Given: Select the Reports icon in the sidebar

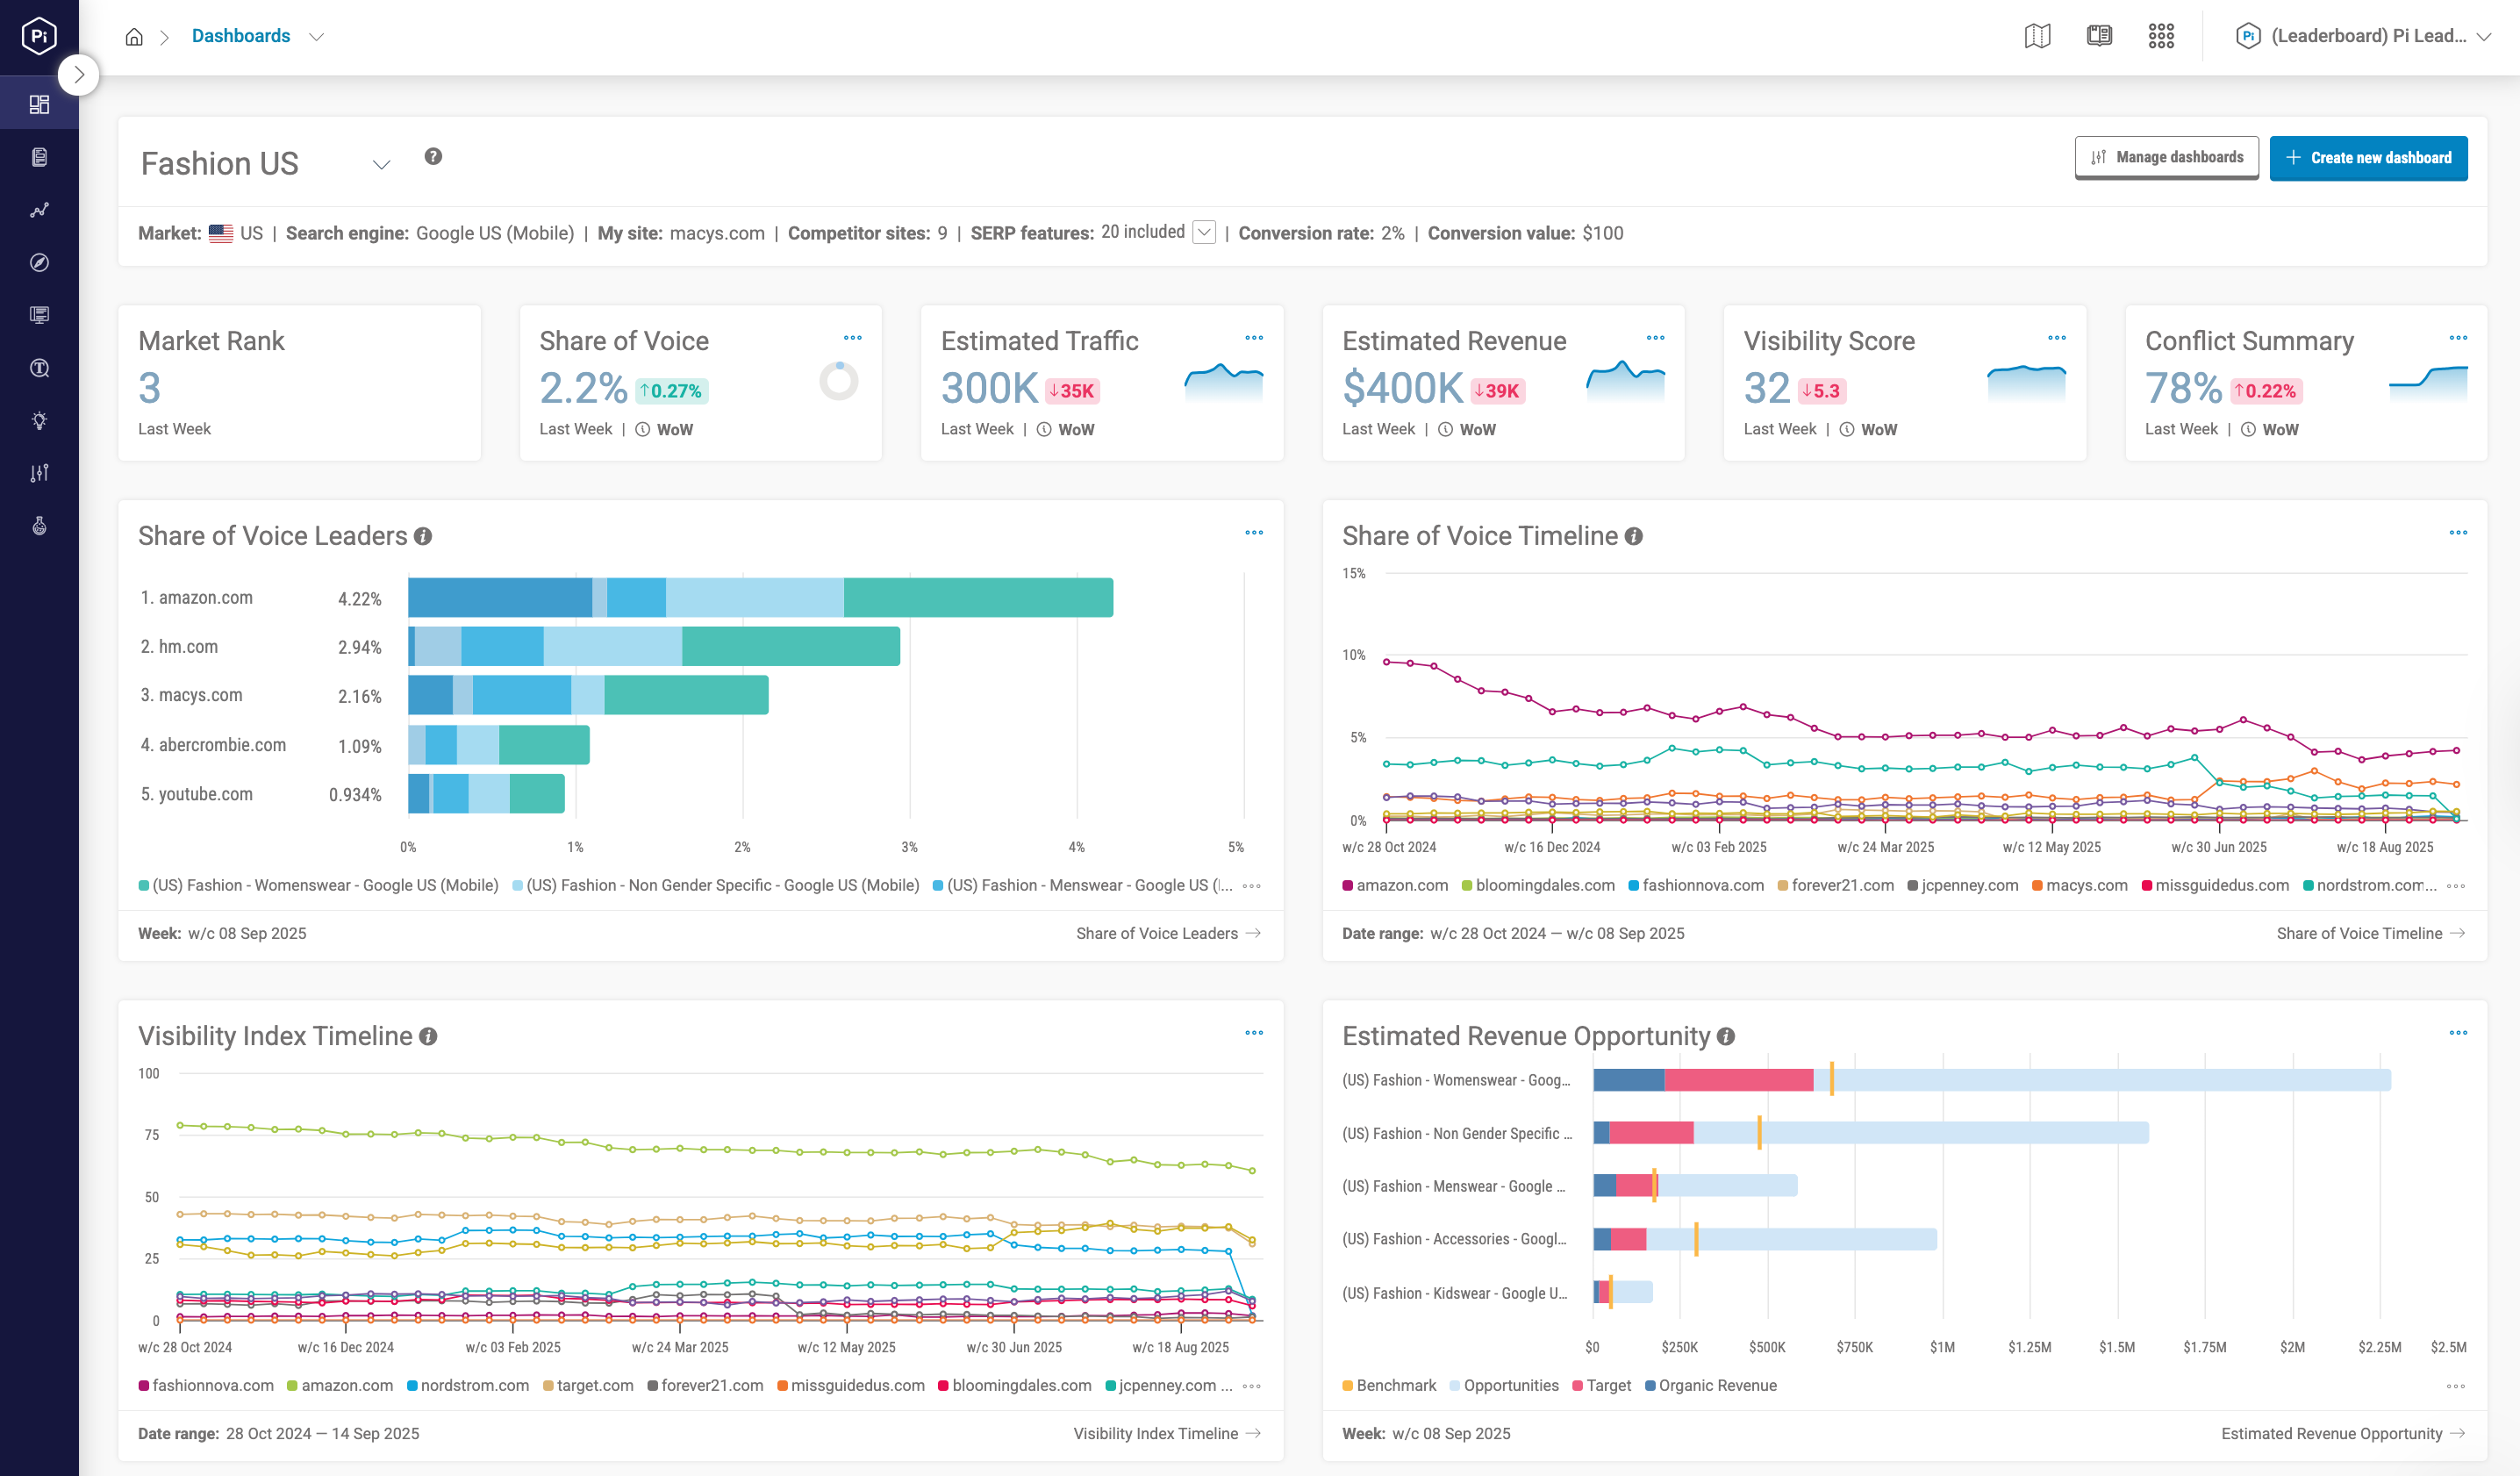Looking at the screenshot, I should coord(40,156).
